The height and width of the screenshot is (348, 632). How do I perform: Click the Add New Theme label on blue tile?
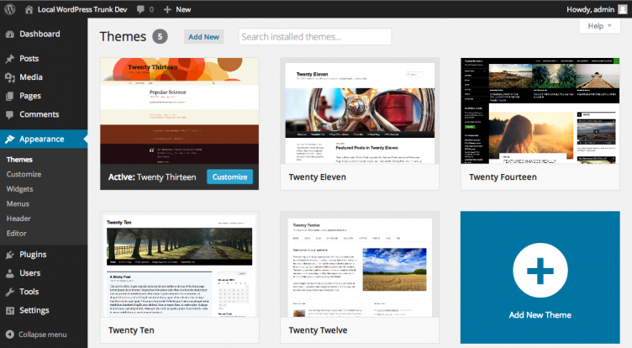(540, 315)
